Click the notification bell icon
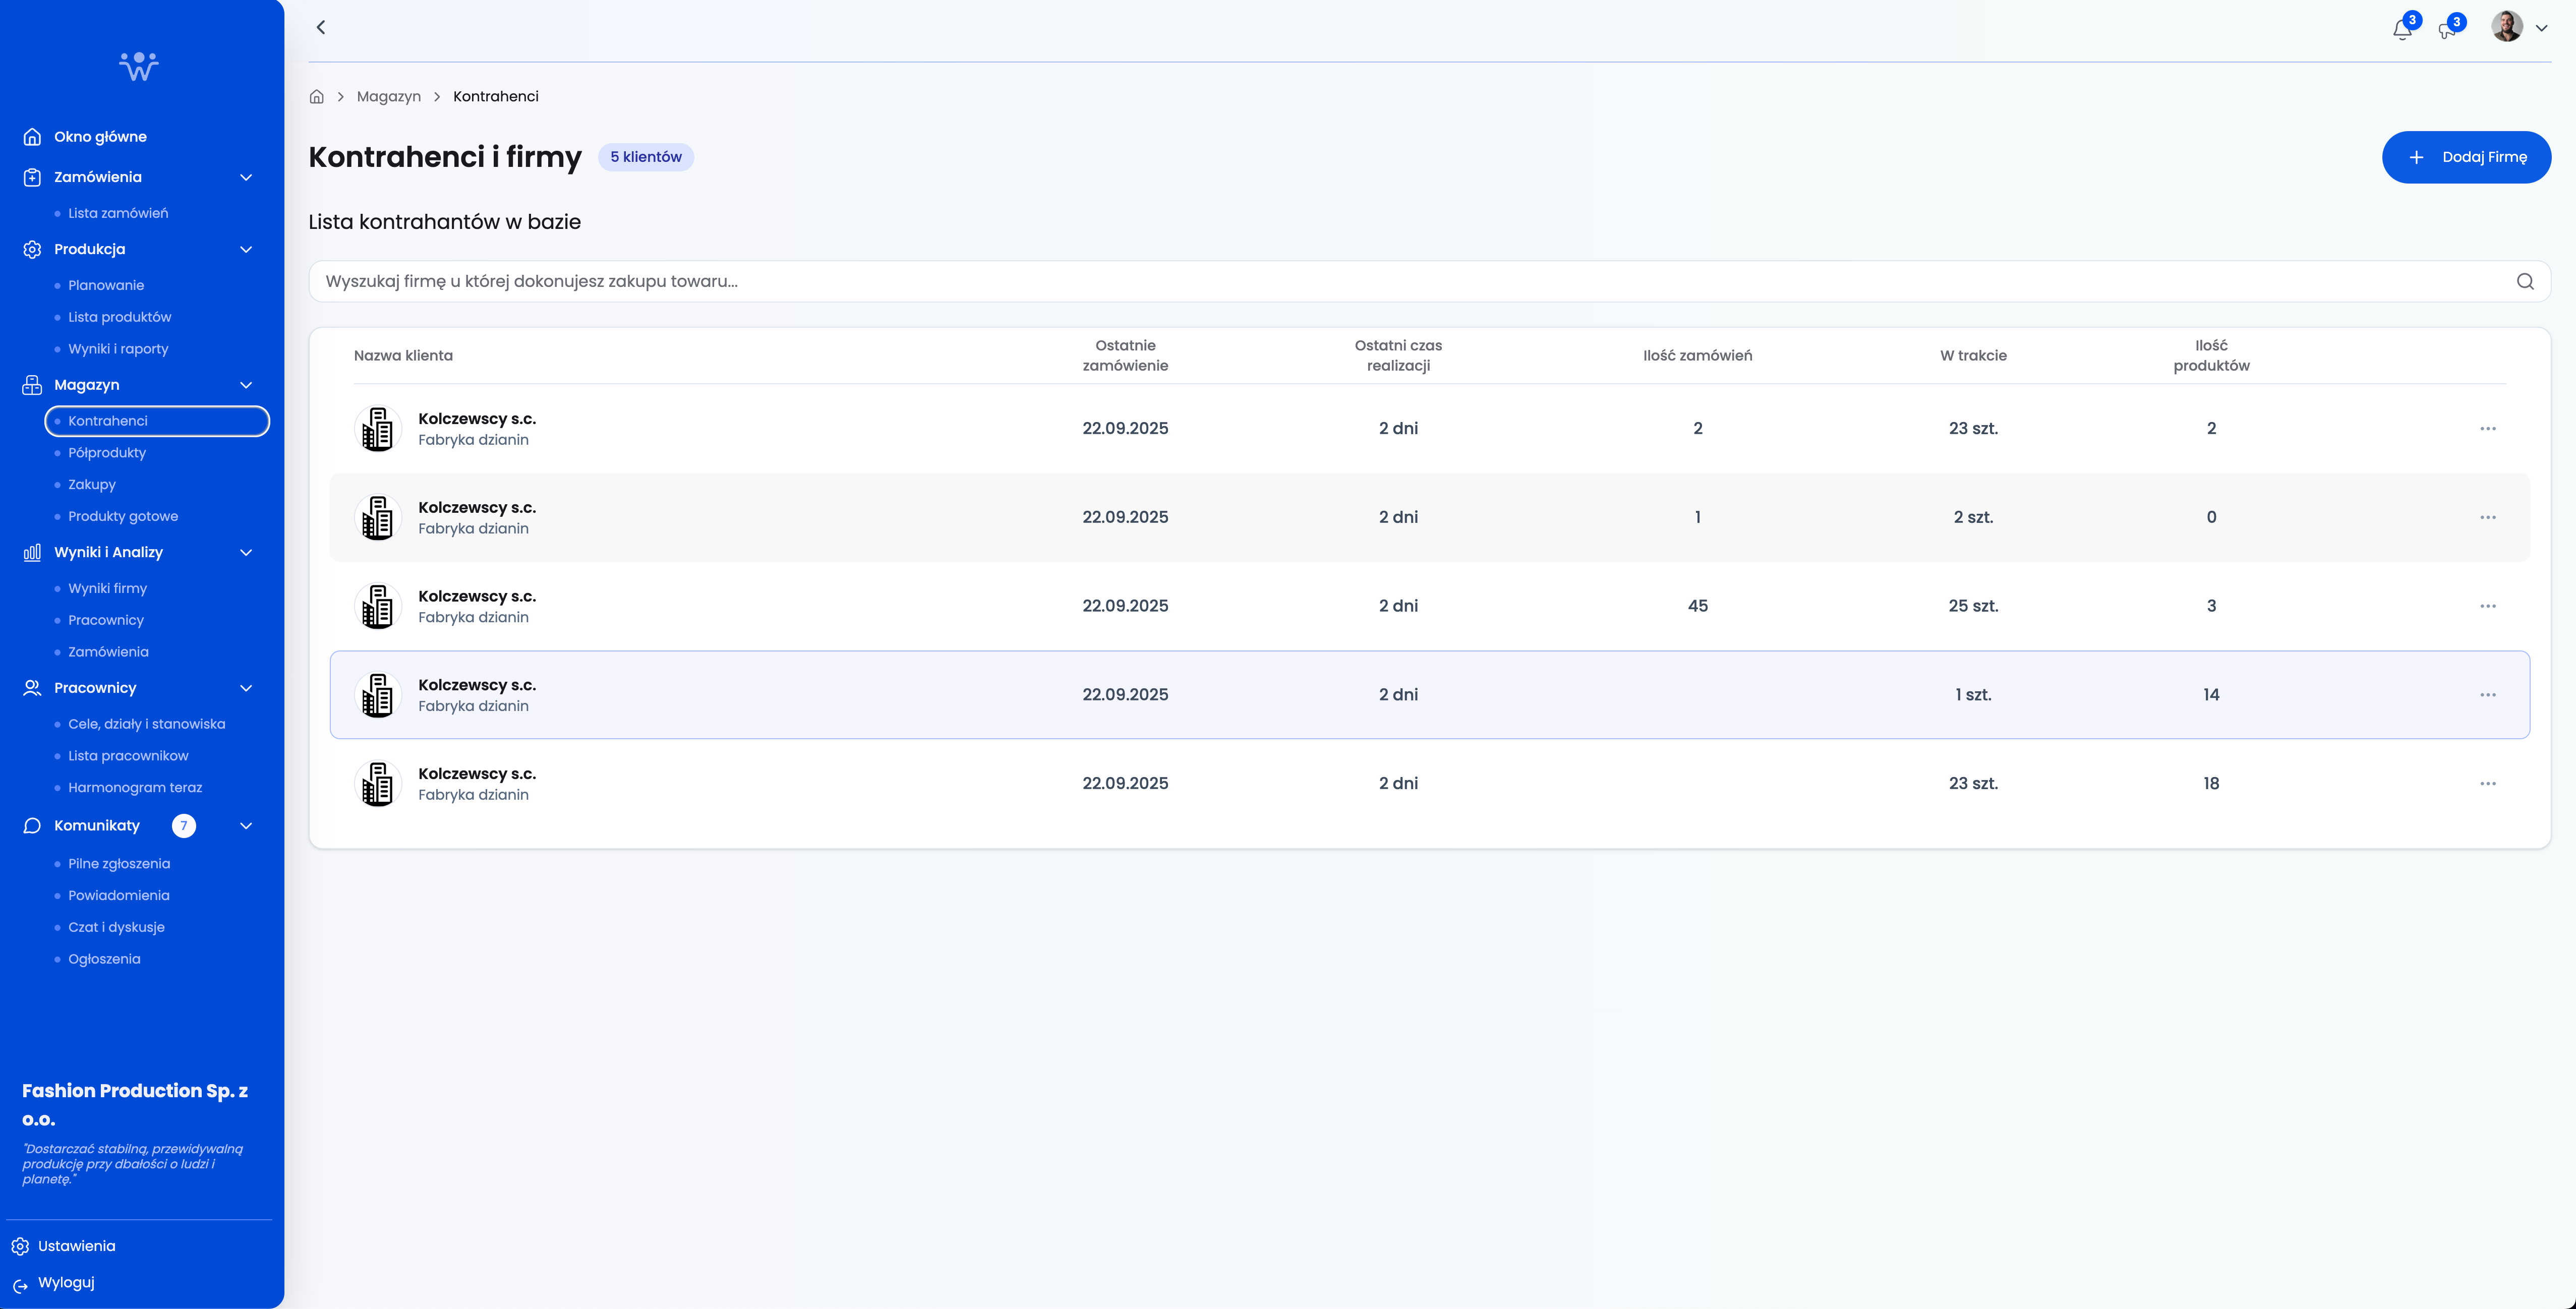The image size is (2576, 1309). tap(2402, 29)
